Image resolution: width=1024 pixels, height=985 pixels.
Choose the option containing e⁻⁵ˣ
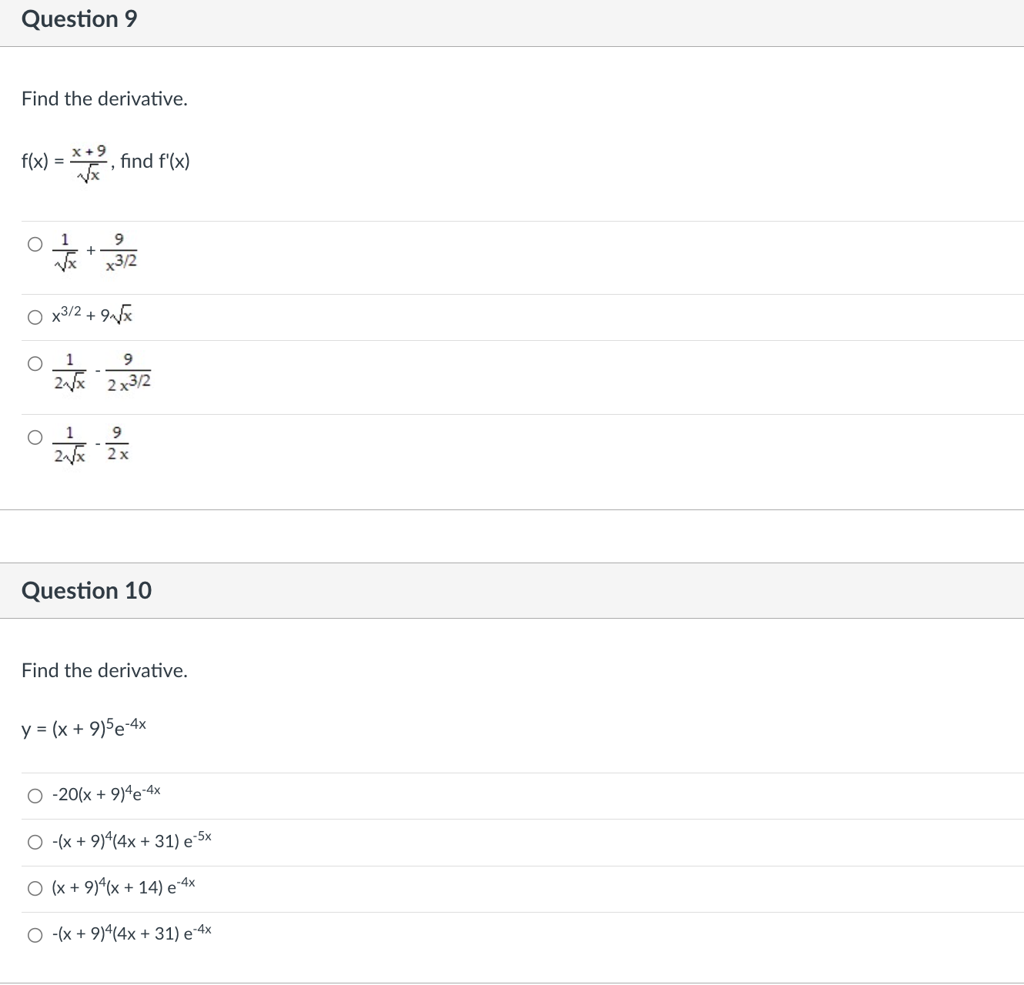tap(35, 842)
